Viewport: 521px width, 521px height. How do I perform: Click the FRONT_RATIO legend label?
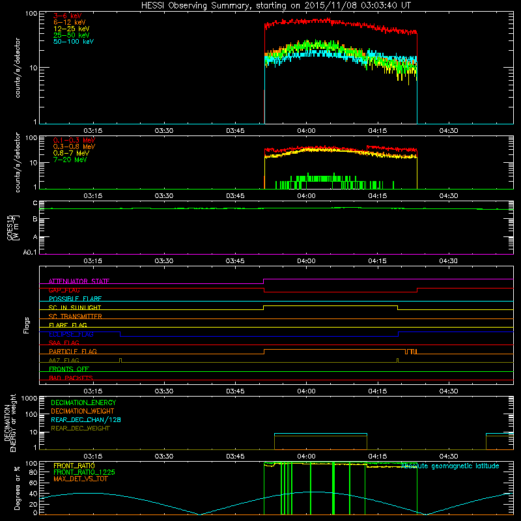tap(74, 466)
